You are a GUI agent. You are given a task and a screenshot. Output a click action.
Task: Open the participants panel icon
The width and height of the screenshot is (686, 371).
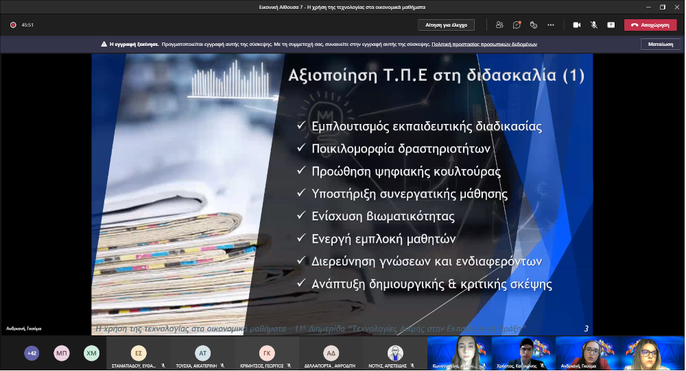[499, 25]
